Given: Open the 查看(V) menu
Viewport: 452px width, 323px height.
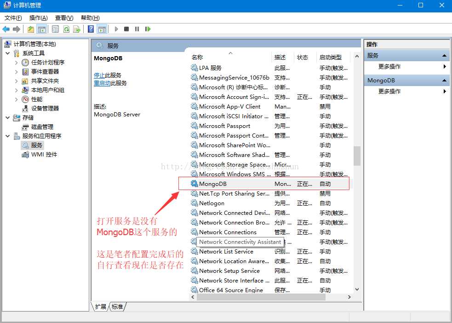Looking at the screenshot, I should click(64, 18).
